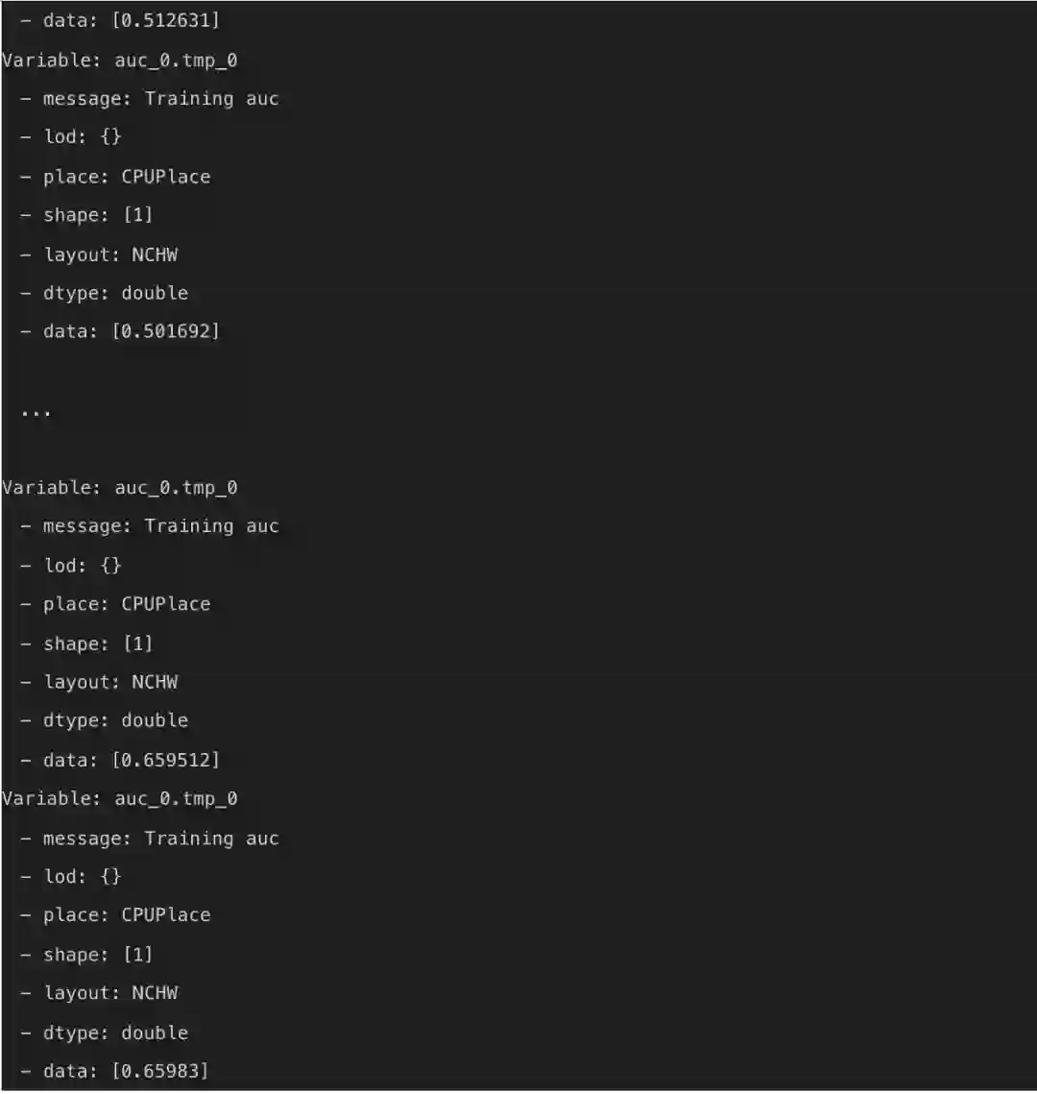Click the Variable heading of the 0.65983 block

pyautogui.click(x=120, y=799)
